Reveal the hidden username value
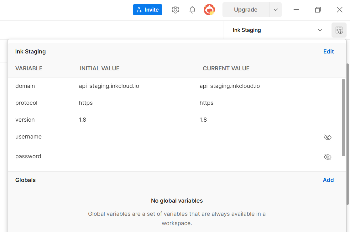350x232 pixels. [x=327, y=137]
